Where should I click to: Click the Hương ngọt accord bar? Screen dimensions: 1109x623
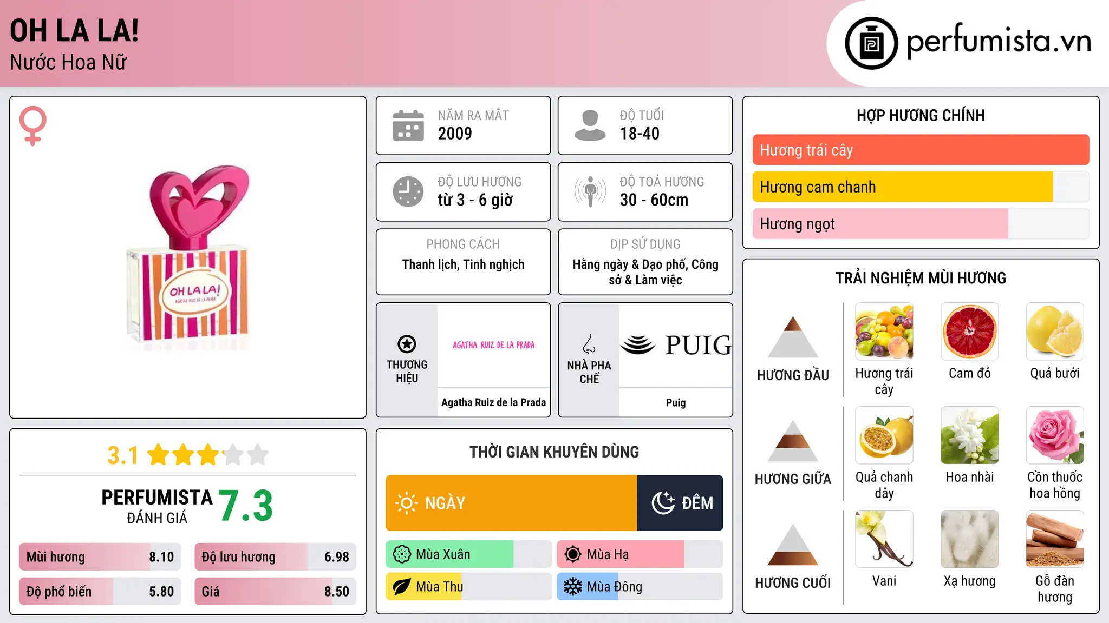click(x=921, y=223)
